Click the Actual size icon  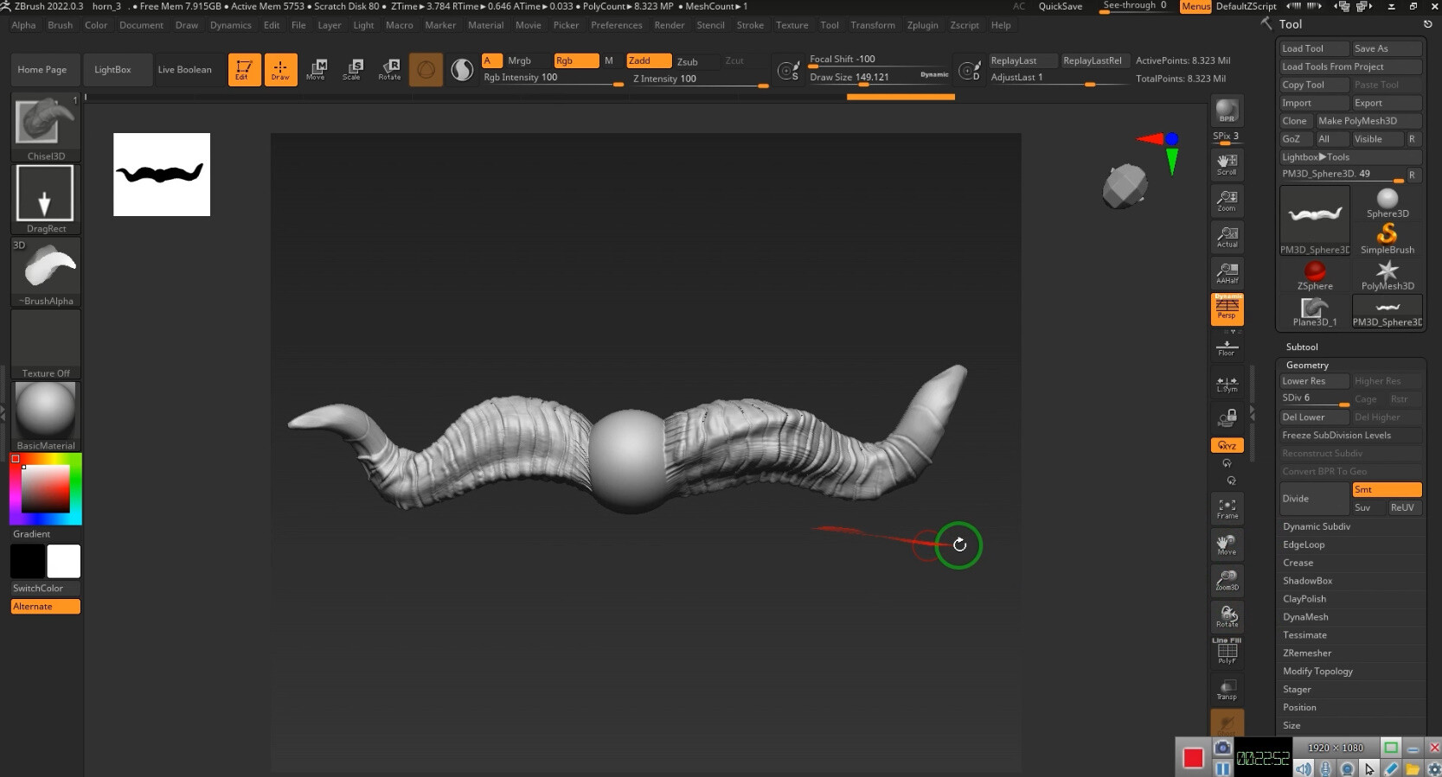coord(1227,236)
